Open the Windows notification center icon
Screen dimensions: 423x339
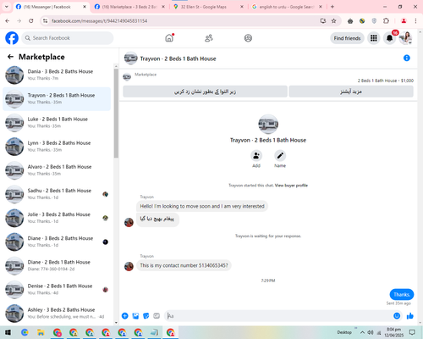tap(412, 332)
